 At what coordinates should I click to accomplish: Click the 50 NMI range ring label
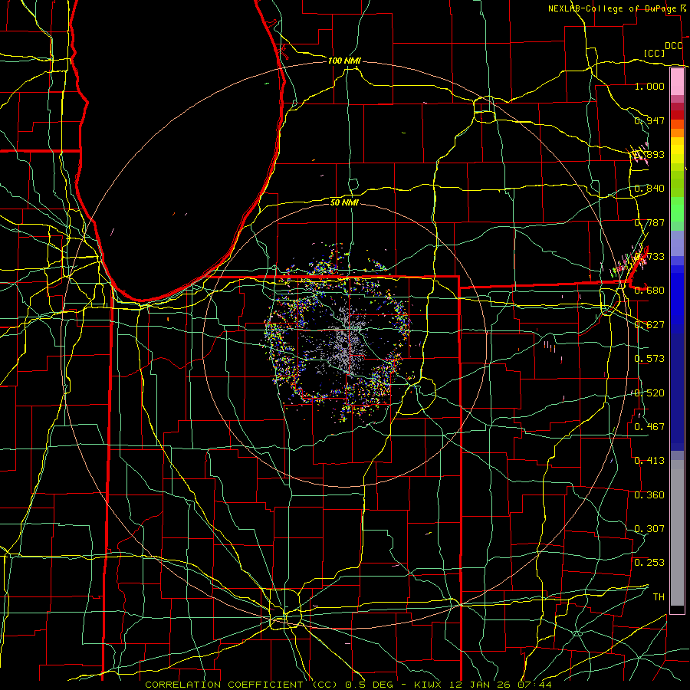pyautogui.click(x=344, y=202)
